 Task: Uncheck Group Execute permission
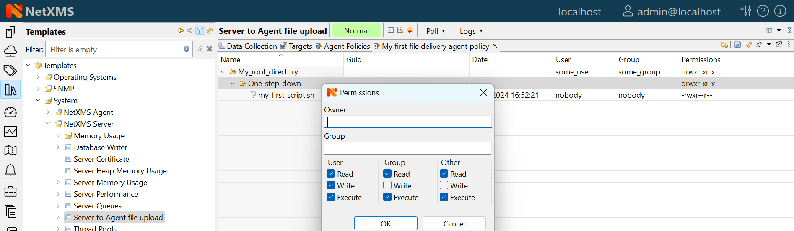click(x=387, y=197)
